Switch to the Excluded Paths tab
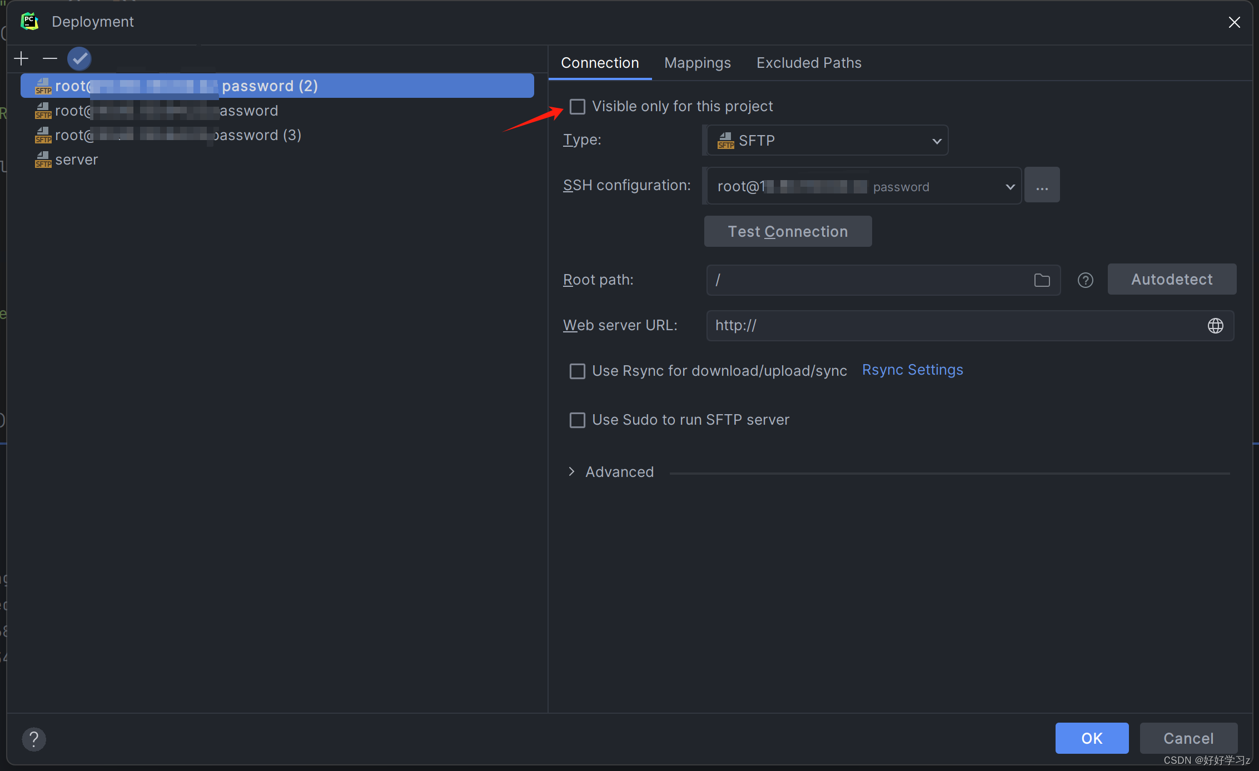This screenshot has width=1259, height=771. pyautogui.click(x=808, y=63)
